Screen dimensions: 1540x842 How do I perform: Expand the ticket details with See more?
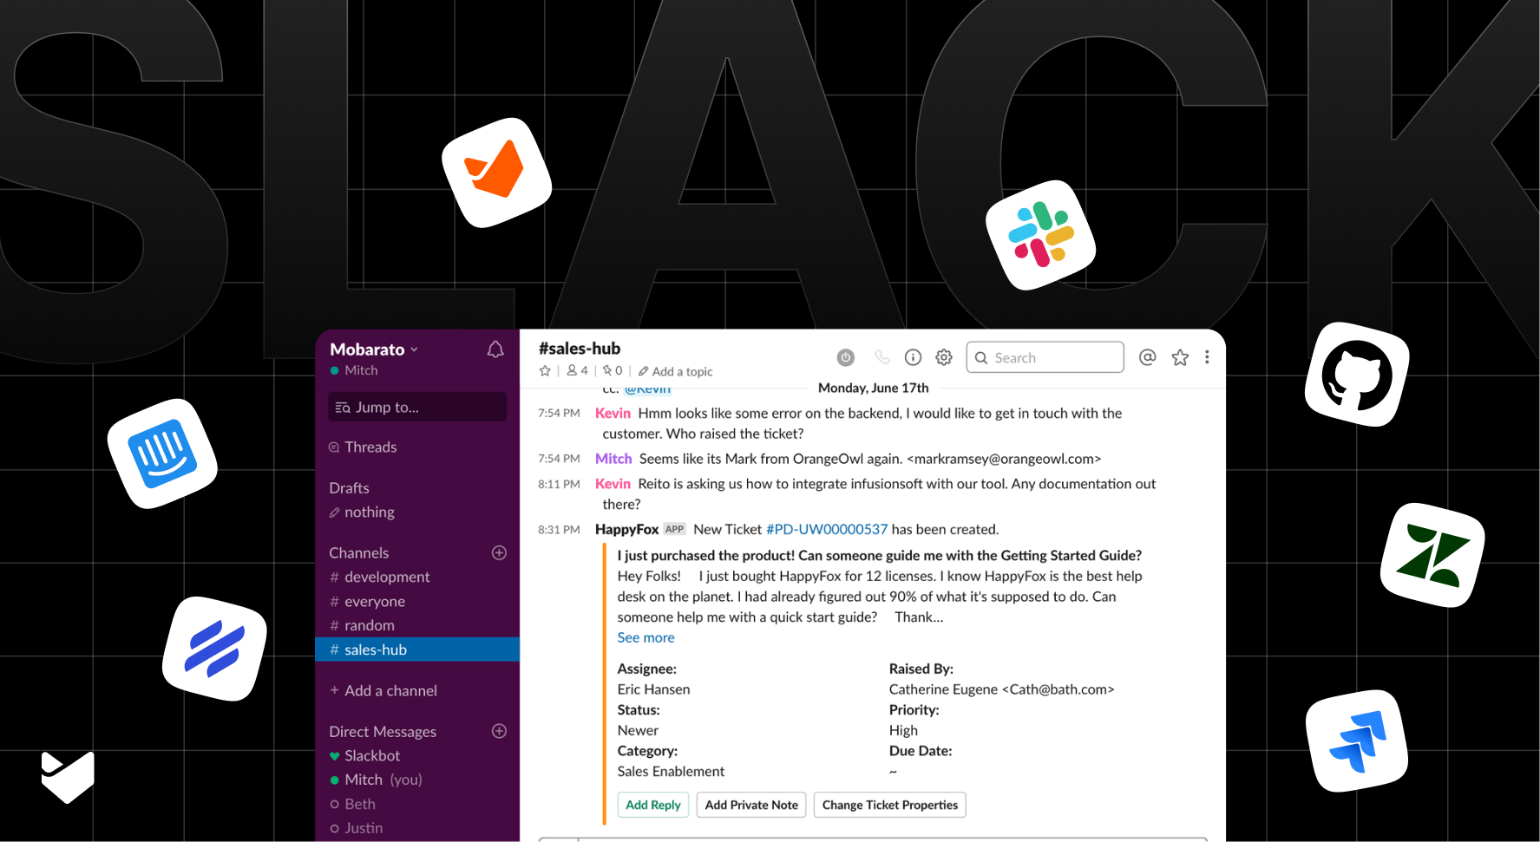(x=645, y=637)
